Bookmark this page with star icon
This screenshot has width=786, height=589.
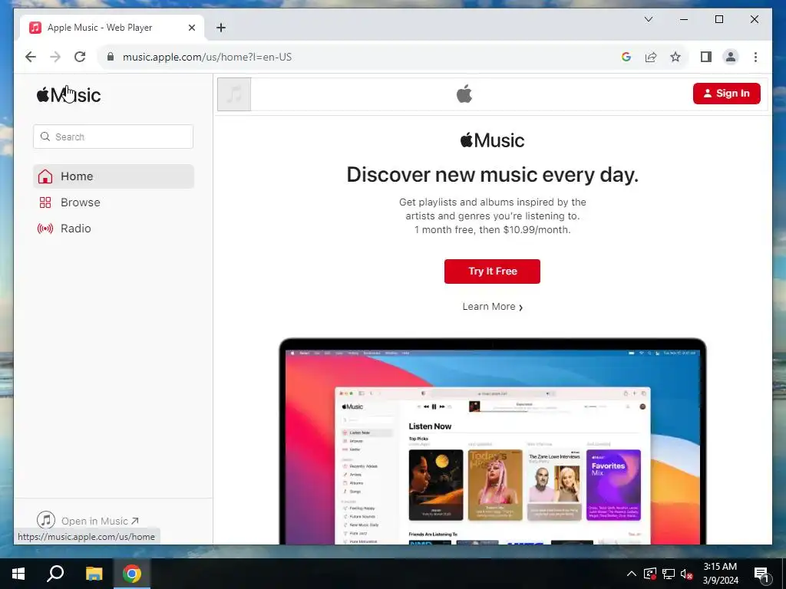tap(675, 57)
